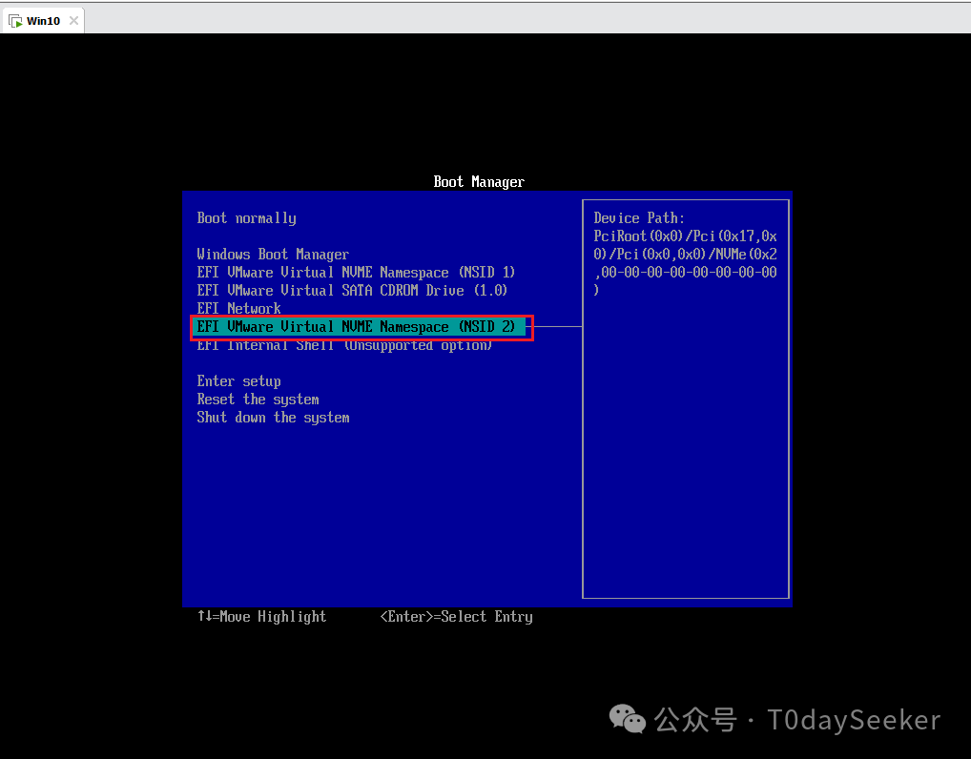Choose Enter setup option
This screenshot has height=759, width=971.
tap(238, 381)
